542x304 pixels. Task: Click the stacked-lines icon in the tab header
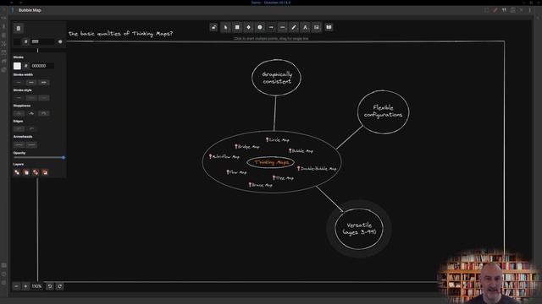[513, 10]
